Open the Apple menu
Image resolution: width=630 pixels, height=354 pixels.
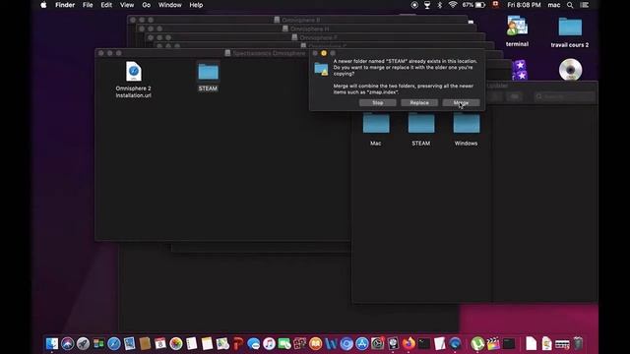(x=43, y=5)
